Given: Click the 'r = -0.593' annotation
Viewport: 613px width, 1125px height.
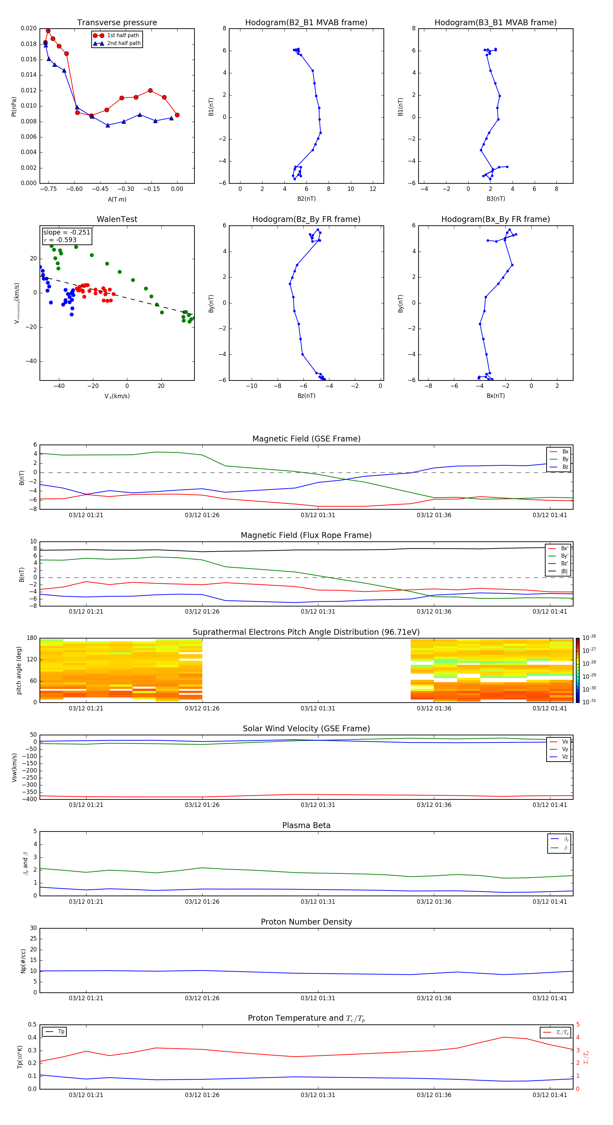Looking at the screenshot, I should [60, 240].
